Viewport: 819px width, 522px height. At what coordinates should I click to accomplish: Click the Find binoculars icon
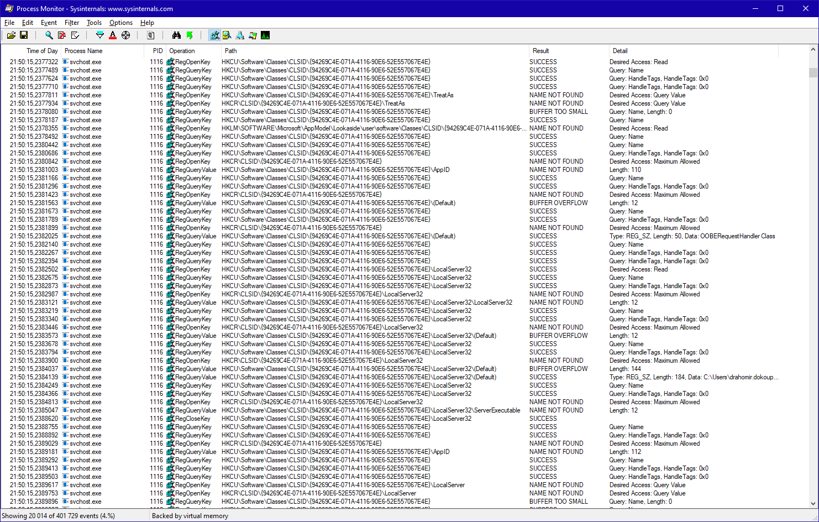pos(176,35)
